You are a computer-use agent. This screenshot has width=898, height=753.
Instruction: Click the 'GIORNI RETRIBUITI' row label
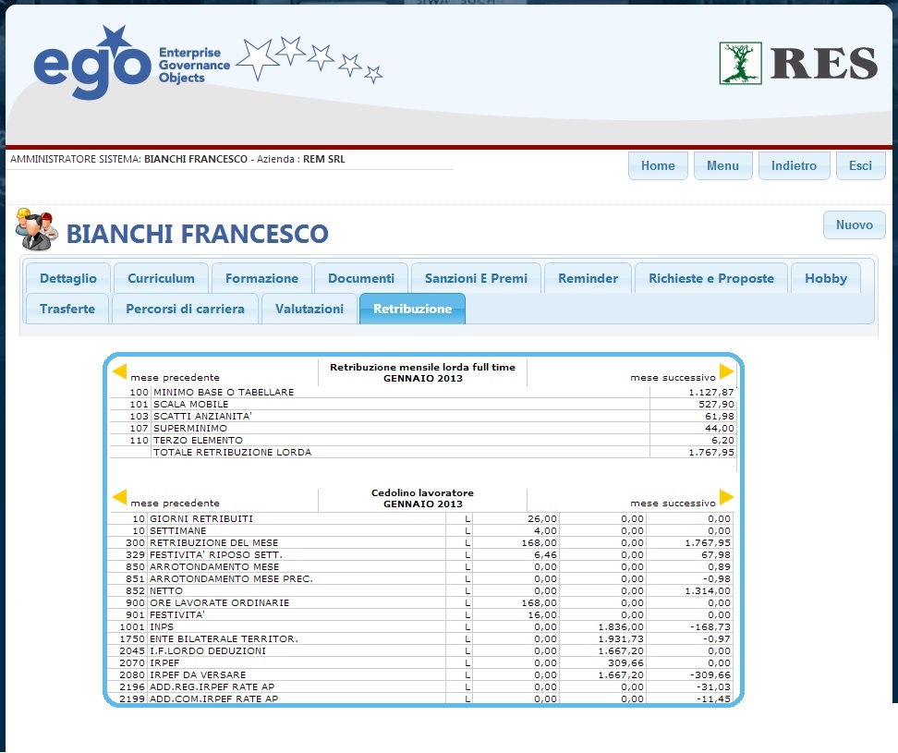[201, 519]
